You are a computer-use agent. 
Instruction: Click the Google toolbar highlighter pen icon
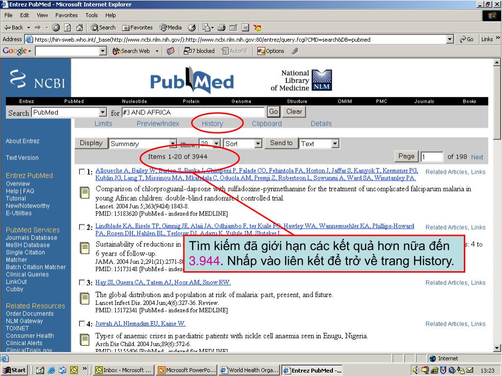(x=295, y=51)
